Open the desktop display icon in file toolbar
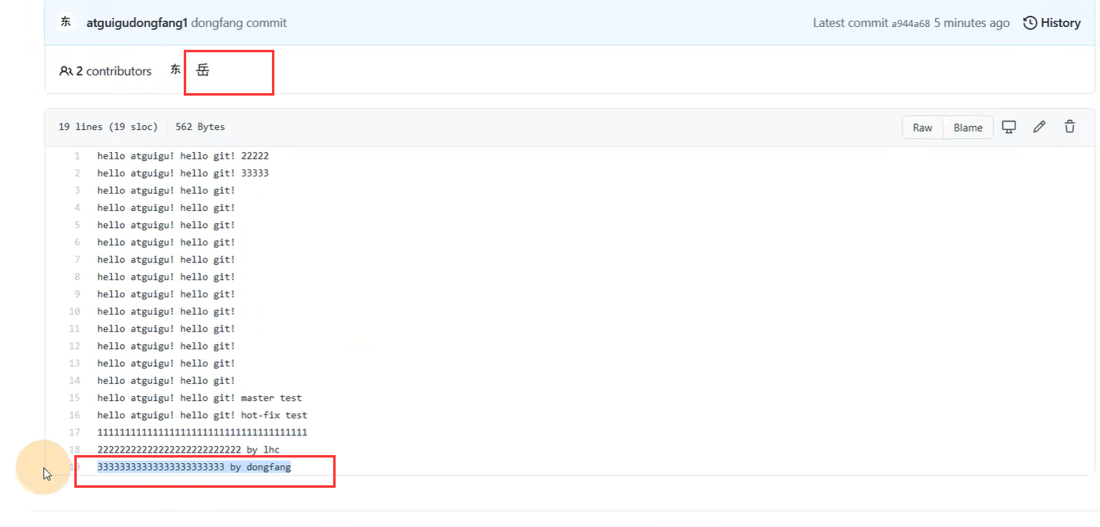Screen dimensions: 1100x527 tap(1009, 127)
